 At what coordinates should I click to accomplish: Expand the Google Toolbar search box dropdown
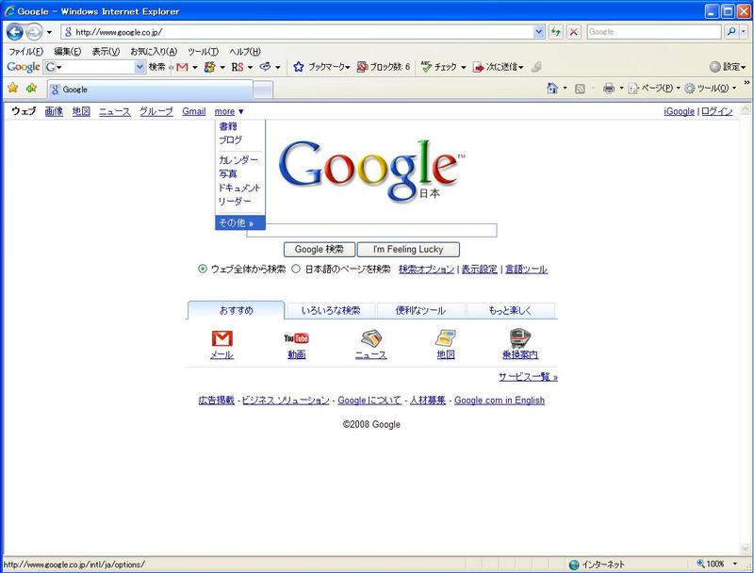(139, 67)
